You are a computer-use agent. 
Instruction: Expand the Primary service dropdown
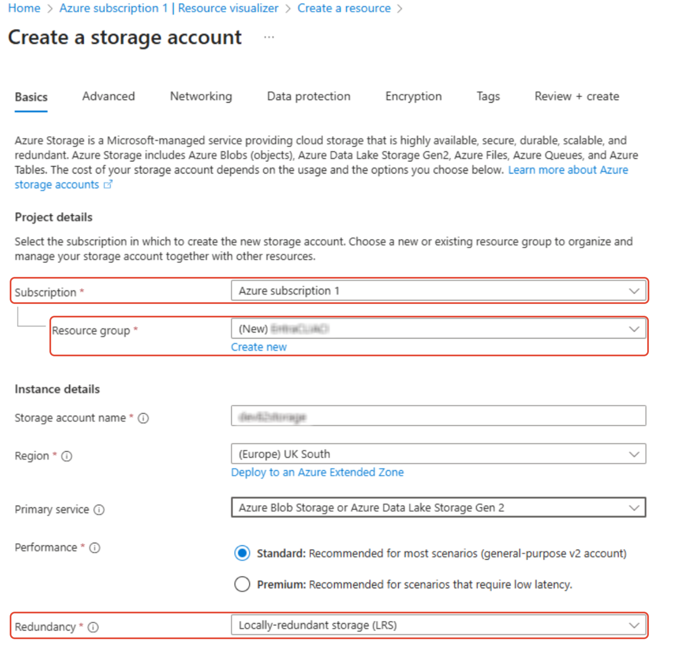point(438,507)
